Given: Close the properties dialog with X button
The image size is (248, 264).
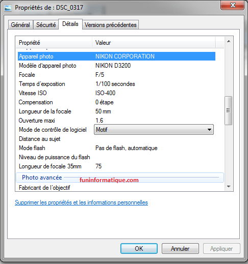Looking at the screenshot, I should (233, 6).
